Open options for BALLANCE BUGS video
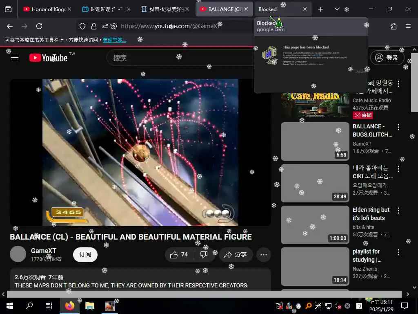The image size is (418, 314). click(x=398, y=127)
